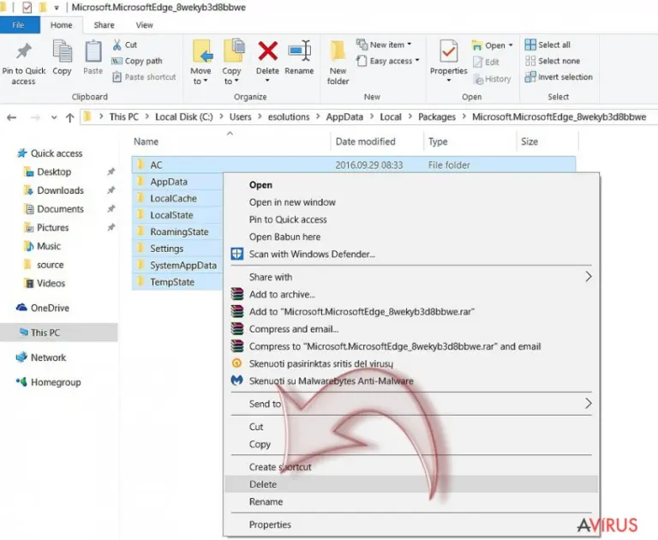Sort by the Name column header
Image resolution: width=658 pixels, height=540 pixels.
(x=146, y=141)
